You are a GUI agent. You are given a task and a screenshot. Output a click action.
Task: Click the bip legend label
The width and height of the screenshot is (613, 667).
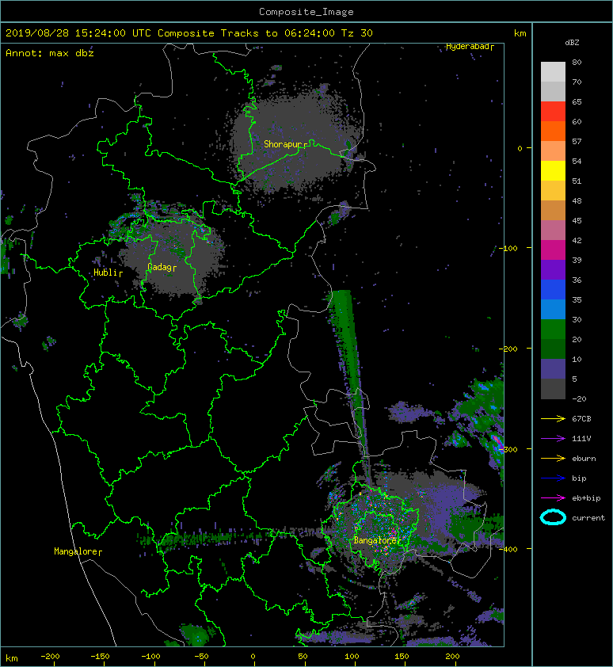[579, 478]
